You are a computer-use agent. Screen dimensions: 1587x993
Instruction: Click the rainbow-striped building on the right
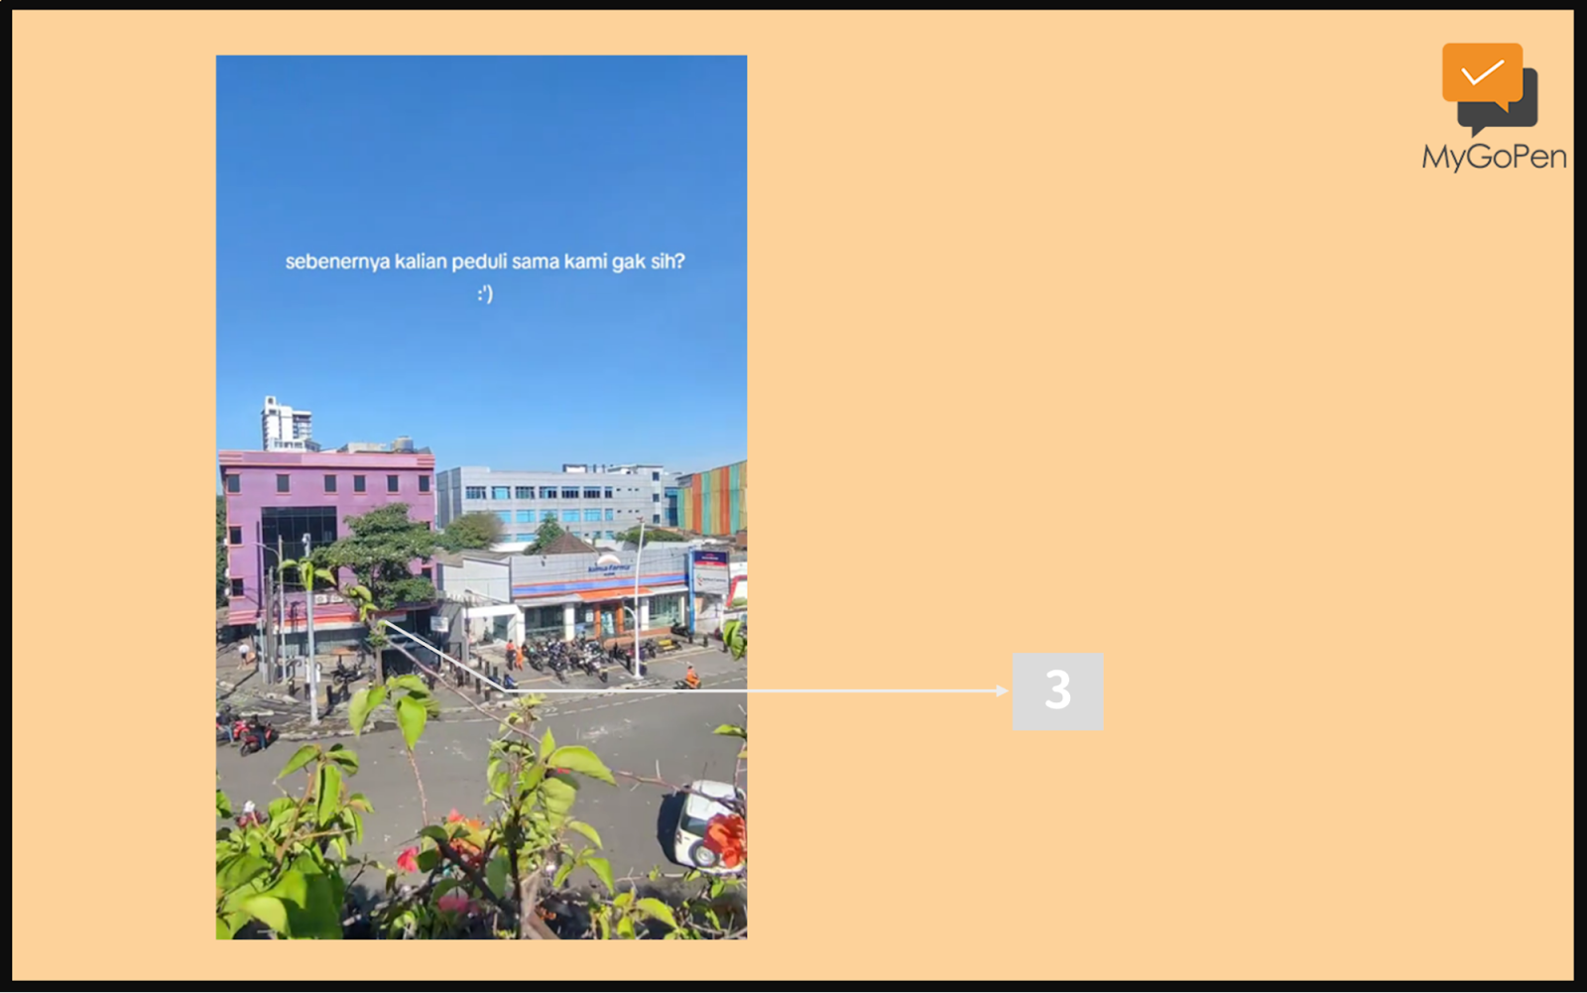tap(712, 499)
